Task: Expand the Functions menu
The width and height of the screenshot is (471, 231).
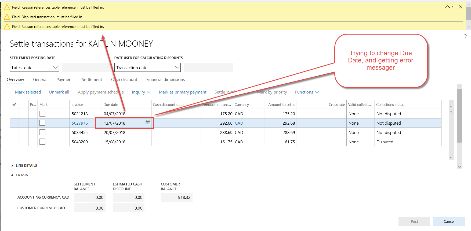Action: pyautogui.click(x=307, y=92)
